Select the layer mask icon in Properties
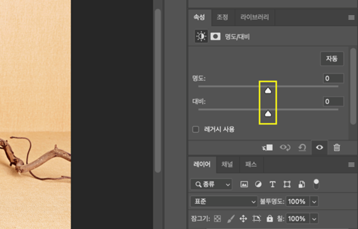The height and width of the screenshot is (229, 358). click(x=215, y=36)
